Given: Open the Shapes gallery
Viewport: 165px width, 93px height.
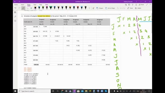Looking at the screenshot, I should [x=100, y=8].
